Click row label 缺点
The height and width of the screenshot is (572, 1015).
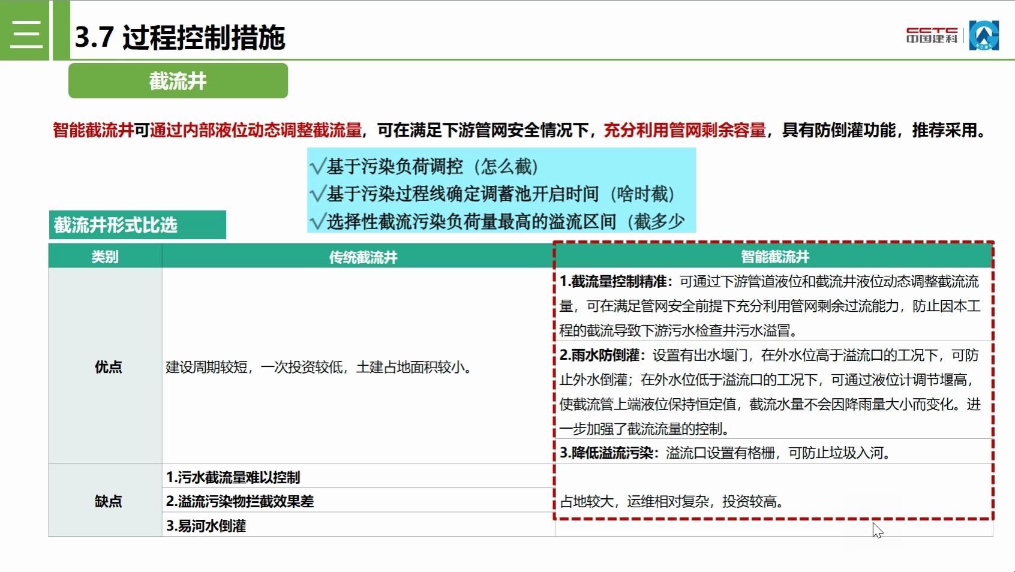(x=108, y=501)
